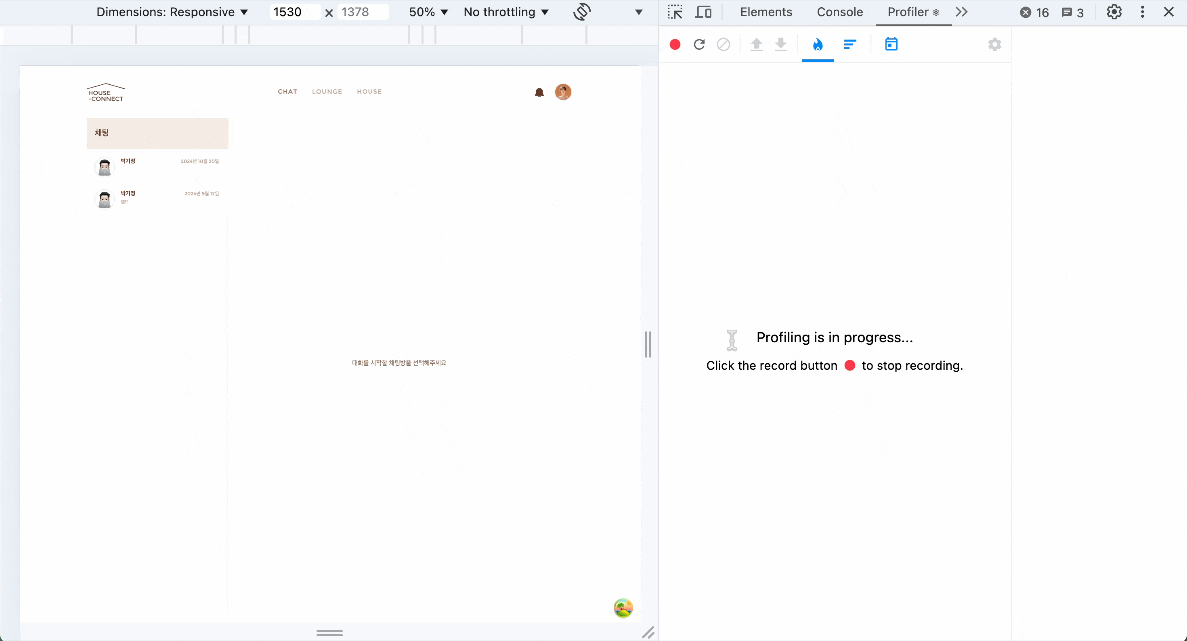Viewport: 1187px width, 641px height.
Task: Click the notification bell icon
Action: coord(539,92)
